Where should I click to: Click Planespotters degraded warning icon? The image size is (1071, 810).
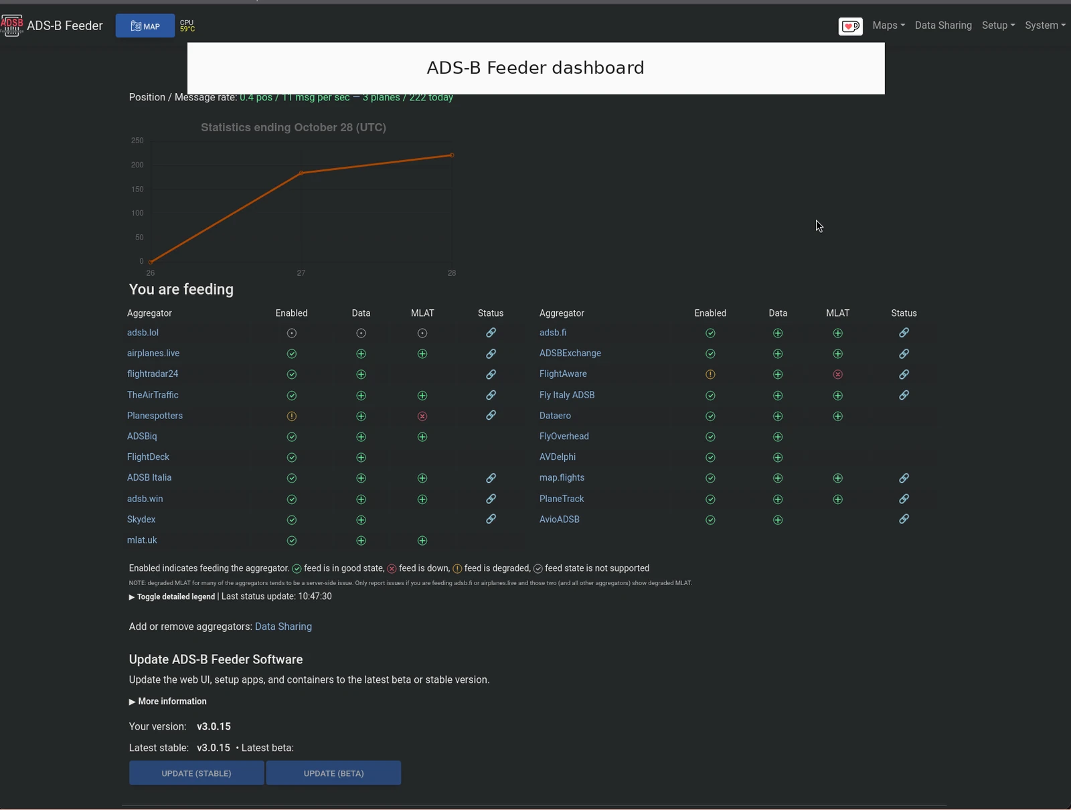pyautogui.click(x=292, y=416)
